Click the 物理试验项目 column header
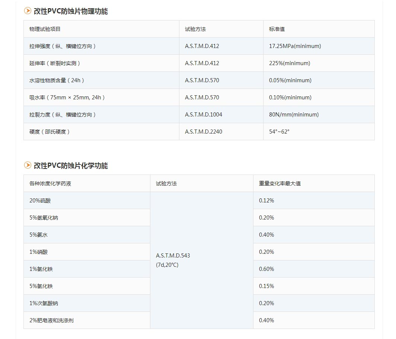This screenshot has height=339, width=396. [45, 29]
